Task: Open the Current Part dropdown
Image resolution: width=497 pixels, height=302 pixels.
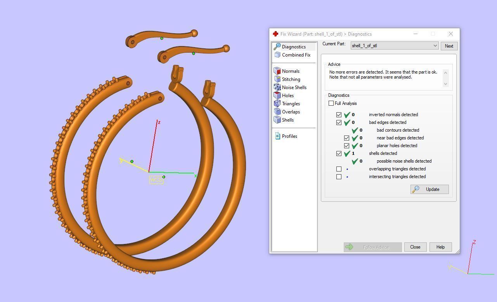Action: 395,46
